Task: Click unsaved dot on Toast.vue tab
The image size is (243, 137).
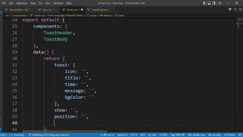Action: (x=82, y=10)
